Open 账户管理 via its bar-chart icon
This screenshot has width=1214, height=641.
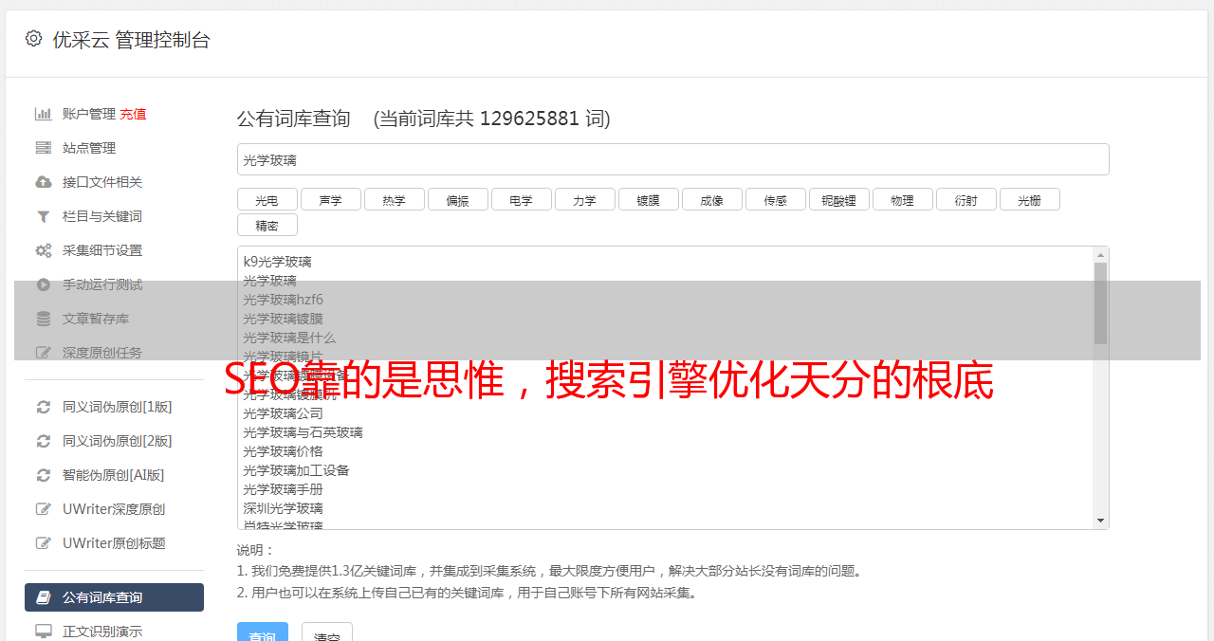pyautogui.click(x=44, y=114)
